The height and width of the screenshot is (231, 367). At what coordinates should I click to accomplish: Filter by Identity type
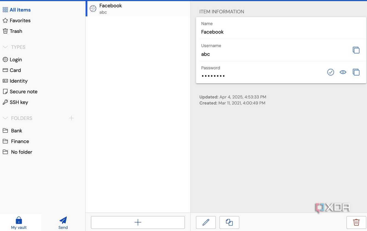(15, 81)
